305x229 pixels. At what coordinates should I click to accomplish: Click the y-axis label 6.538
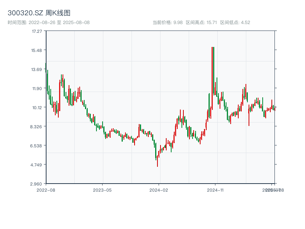point(36,146)
